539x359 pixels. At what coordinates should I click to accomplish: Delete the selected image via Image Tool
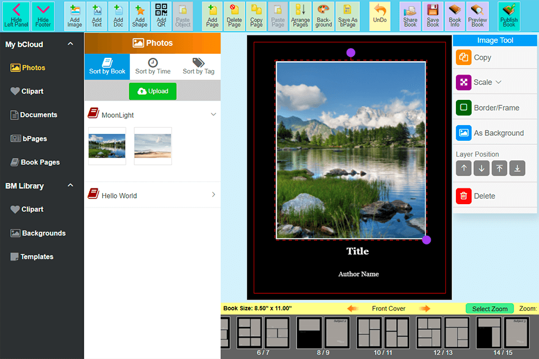[x=480, y=195]
